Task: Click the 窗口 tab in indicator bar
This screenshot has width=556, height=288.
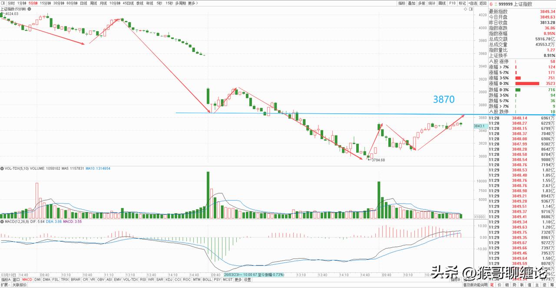Action: [16, 279]
